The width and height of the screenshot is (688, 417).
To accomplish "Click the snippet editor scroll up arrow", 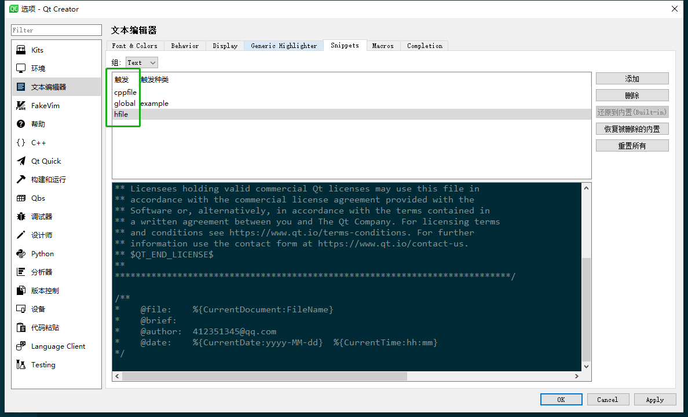I will [x=586, y=188].
